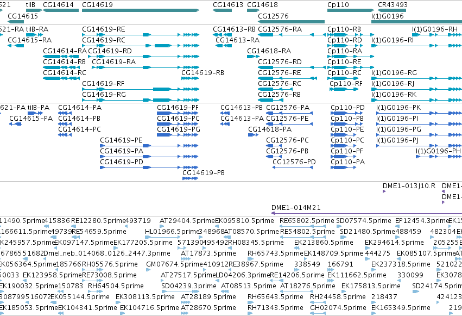Click the GM07674.5prime EST label
The image size is (462, 316).
pyautogui.click(x=174, y=264)
